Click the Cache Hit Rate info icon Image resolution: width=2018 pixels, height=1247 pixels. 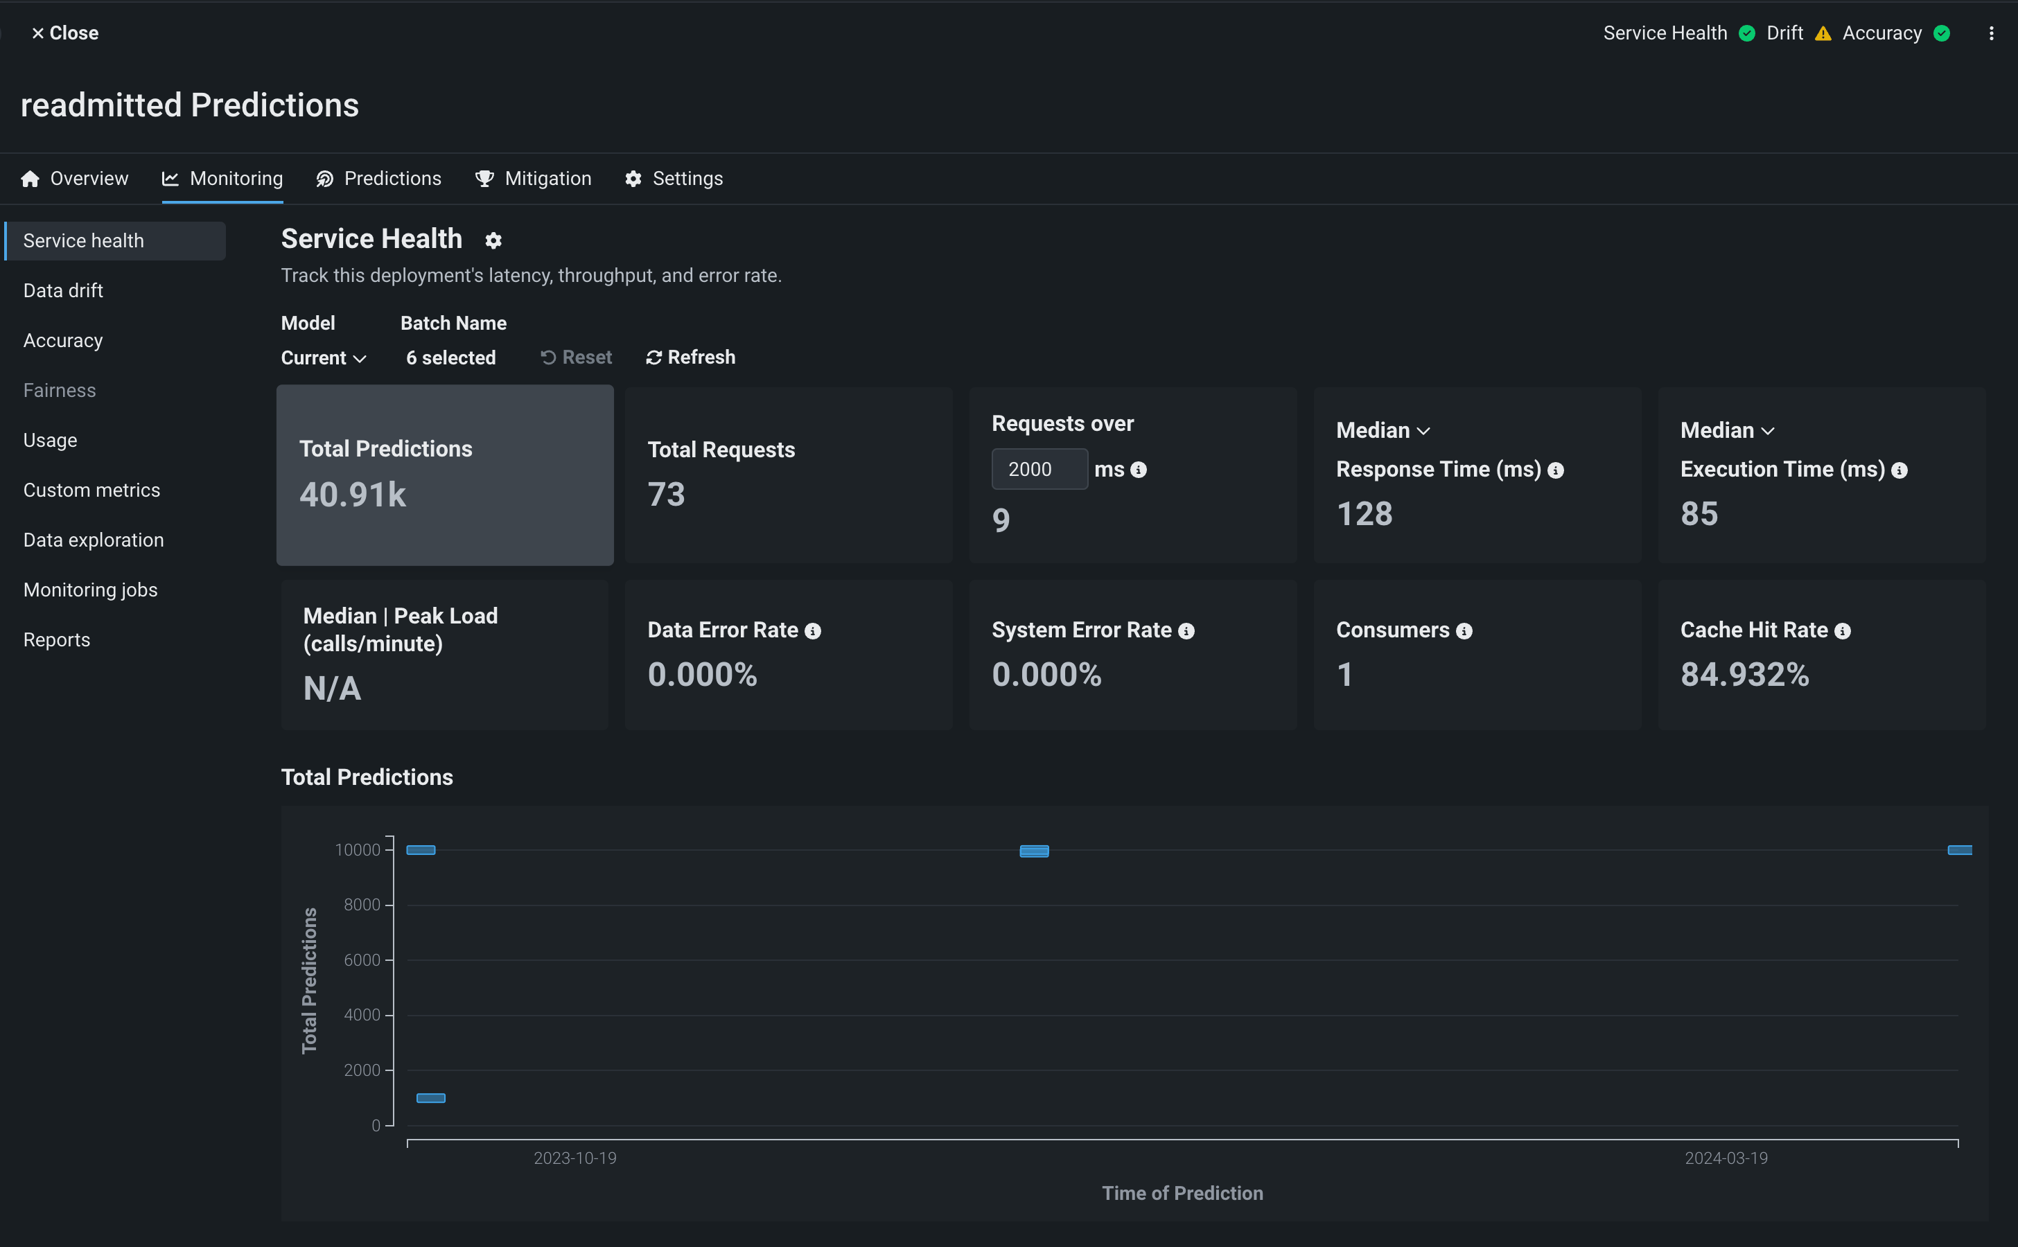pyautogui.click(x=1842, y=631)
